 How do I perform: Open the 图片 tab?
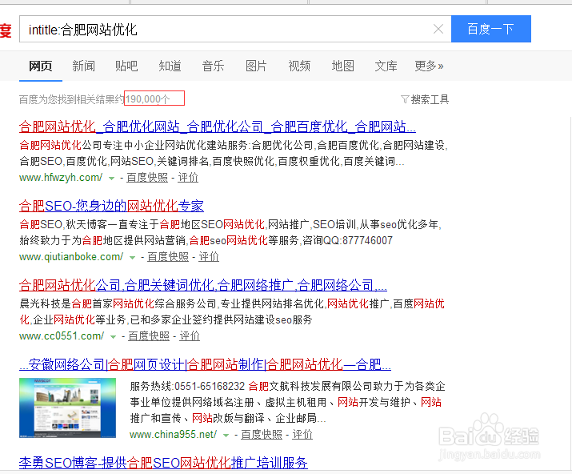point(256,66)
